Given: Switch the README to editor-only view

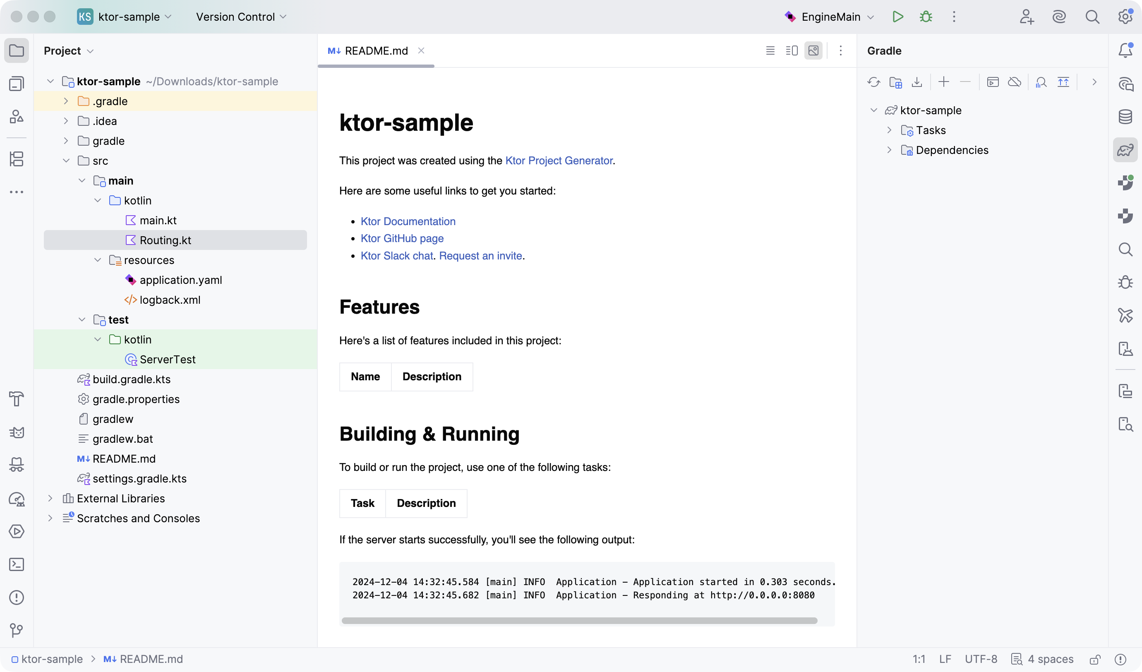Looking at the screenshot, I should pos(770,50).
